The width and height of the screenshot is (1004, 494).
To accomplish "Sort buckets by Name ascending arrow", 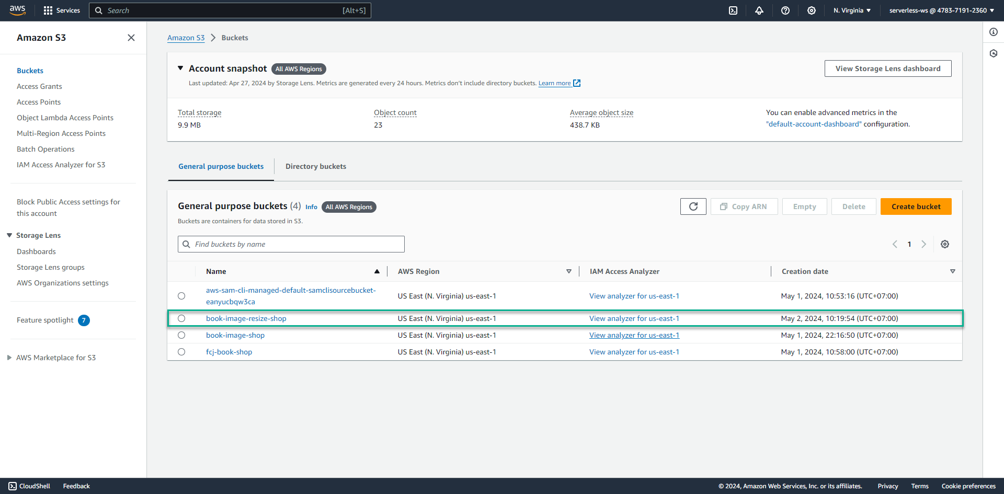I will pyautogui.click(x=377, y=271).
